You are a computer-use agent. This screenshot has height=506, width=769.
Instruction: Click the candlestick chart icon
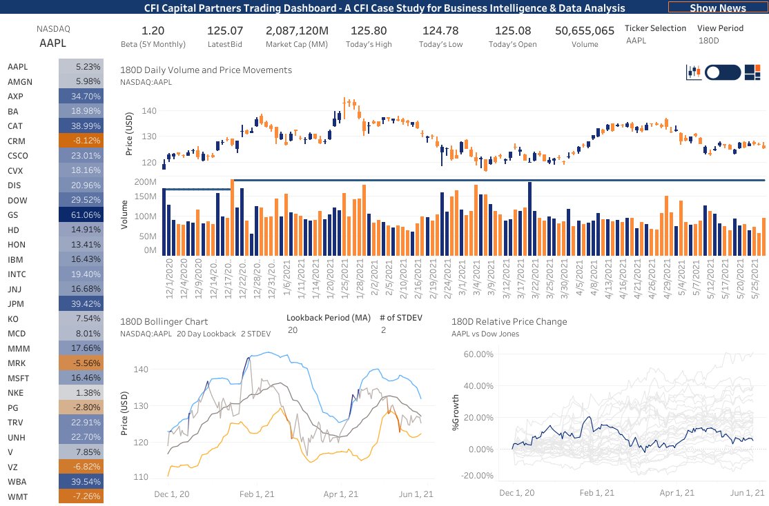point(694,72)
